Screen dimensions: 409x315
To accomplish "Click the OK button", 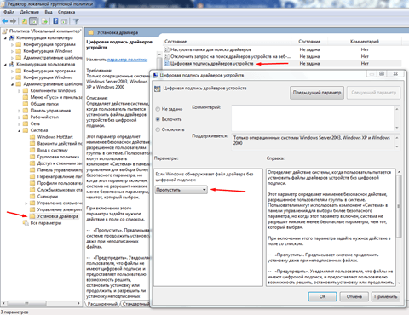I will [322, 296].
